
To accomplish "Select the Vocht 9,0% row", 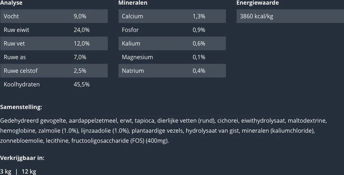I will click(x=54, y=16).
